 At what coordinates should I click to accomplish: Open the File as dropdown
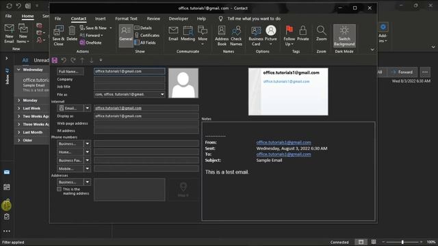click(162, 94)
